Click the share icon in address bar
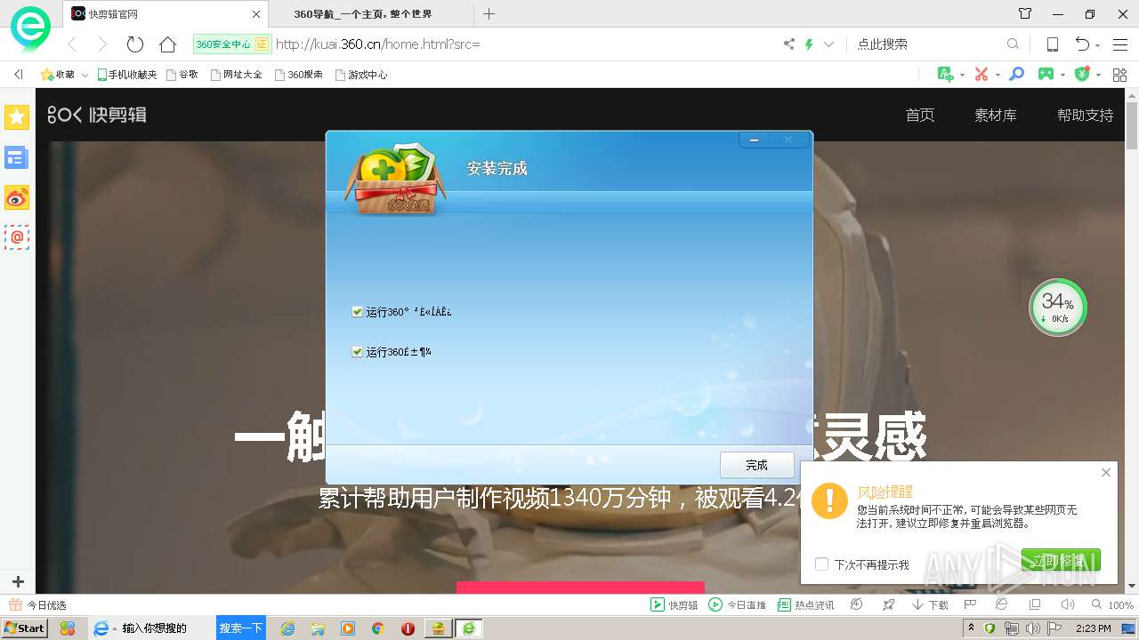The width and height of the screenshot is (1139, 640). pos(788,44)
